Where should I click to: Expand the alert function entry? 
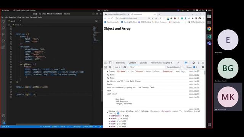109,118
